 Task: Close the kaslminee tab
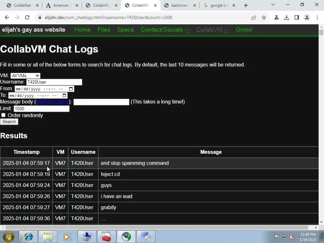click(195, 6)
